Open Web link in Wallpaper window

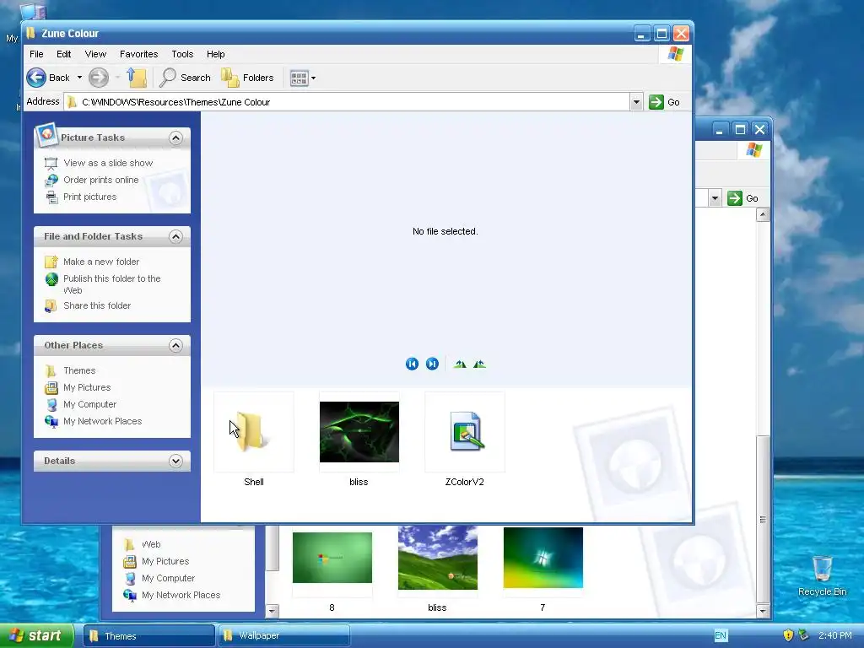[x=151, y=544]
